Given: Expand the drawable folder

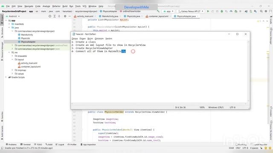Looking at the screenshot, I should (x=12, y=56).
